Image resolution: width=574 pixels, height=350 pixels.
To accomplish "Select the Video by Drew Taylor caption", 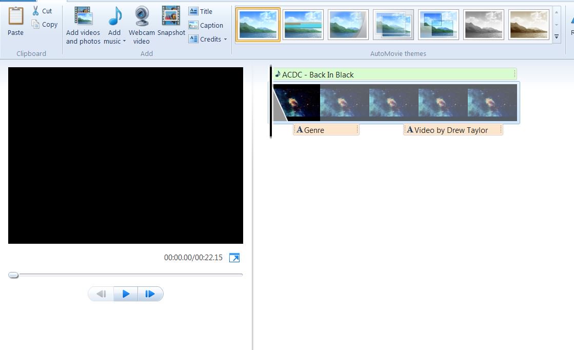I will pyautogui.click(x=453, y=130).
